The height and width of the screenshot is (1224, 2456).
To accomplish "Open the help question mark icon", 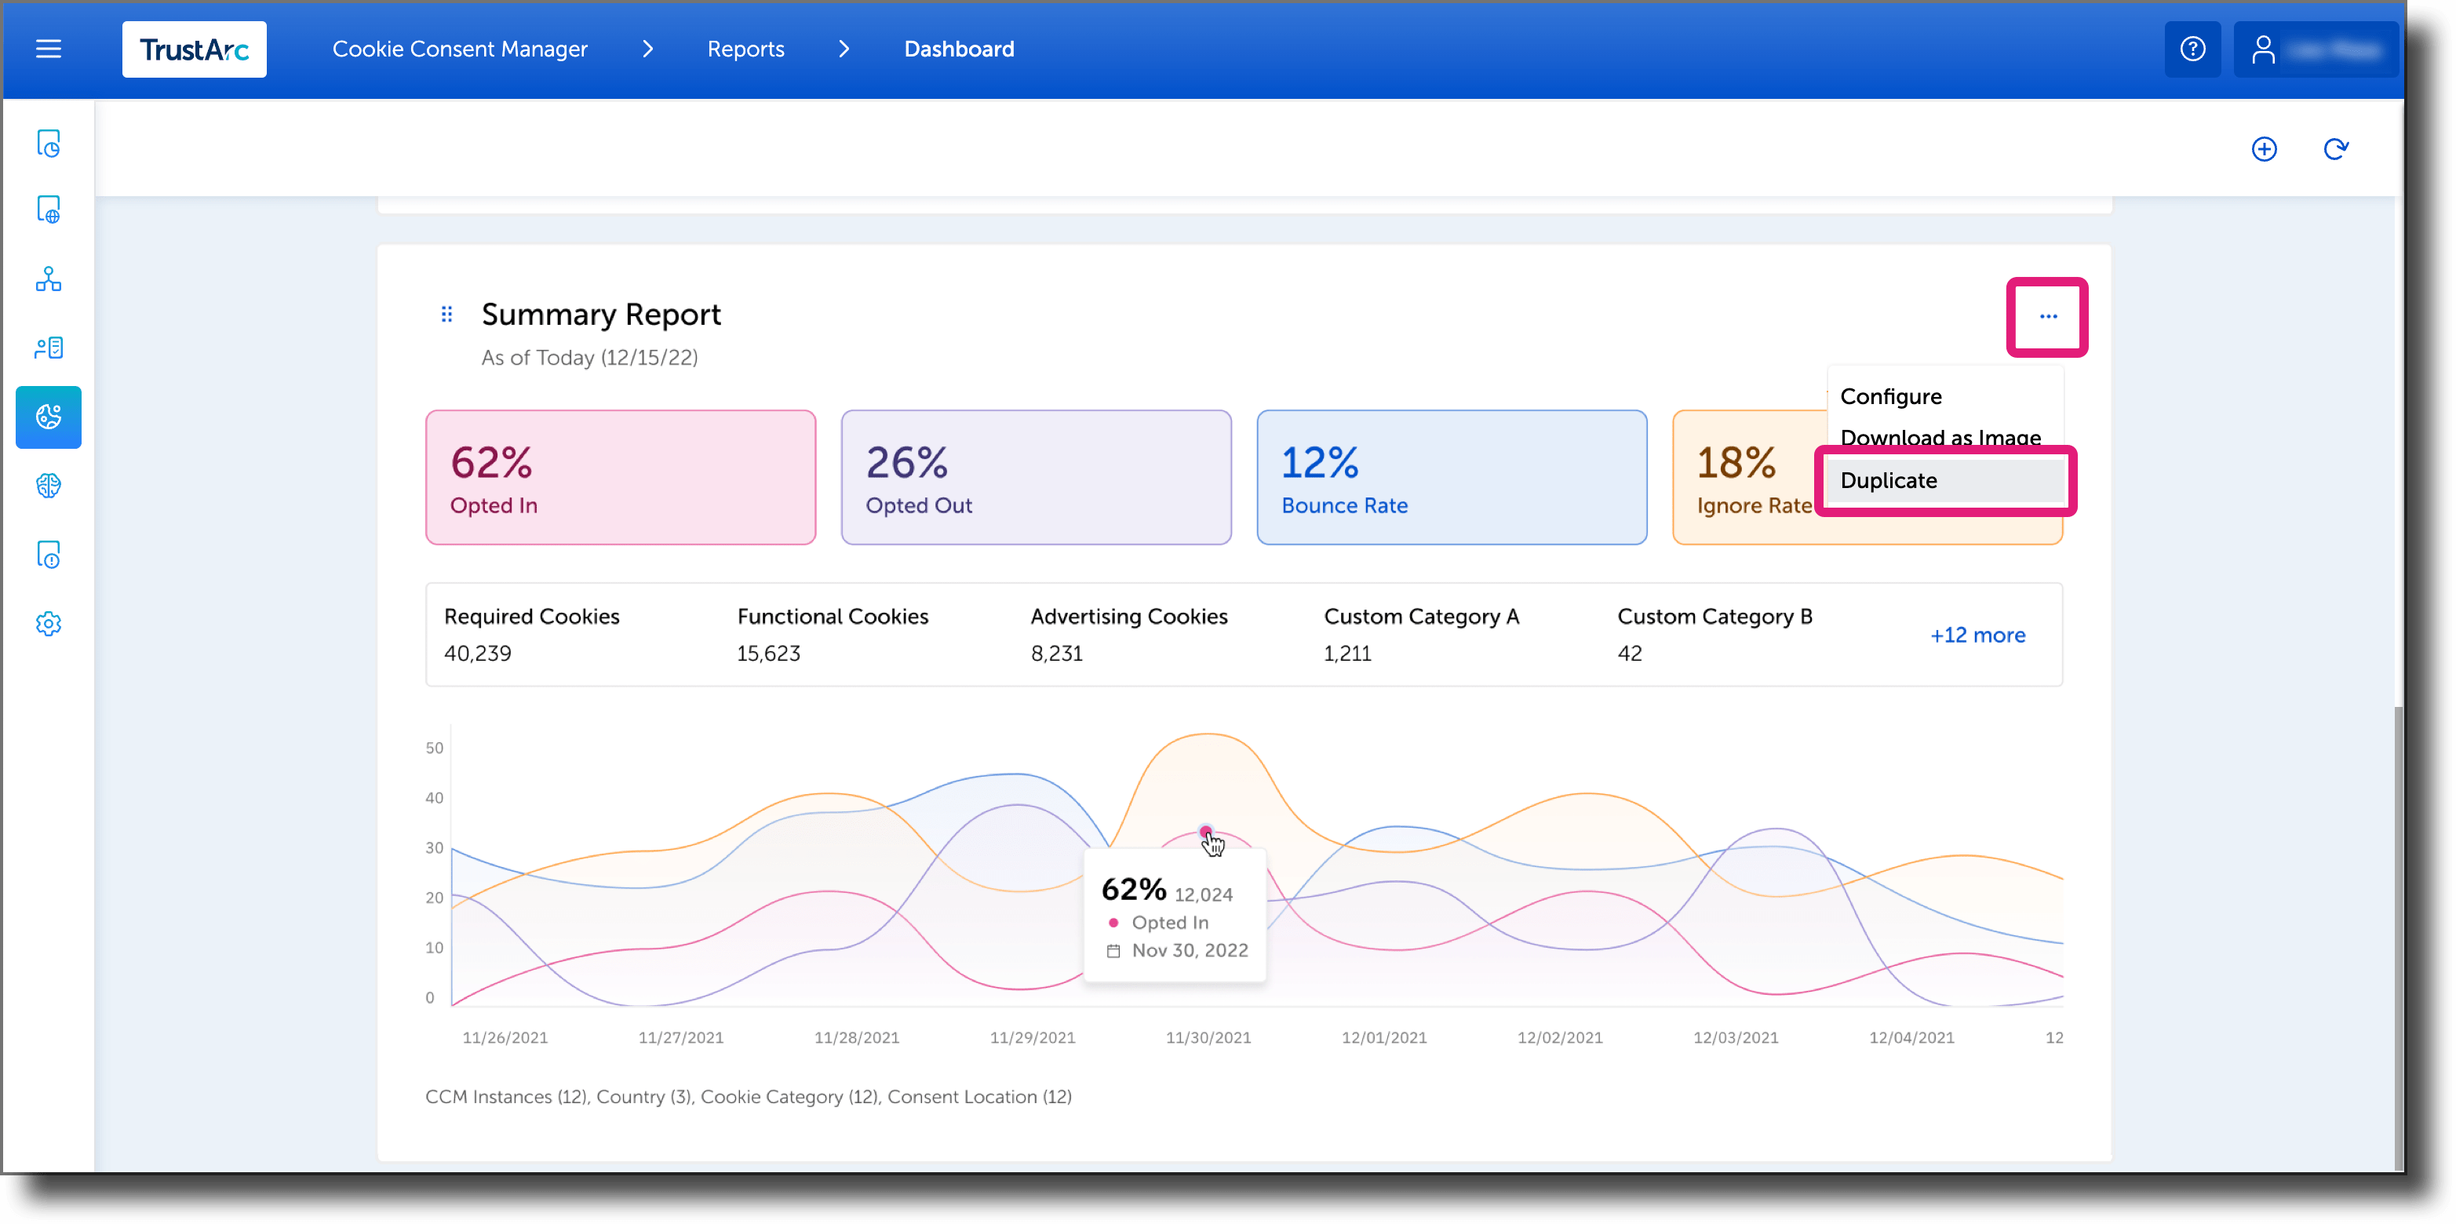I will coord(2192,49).
